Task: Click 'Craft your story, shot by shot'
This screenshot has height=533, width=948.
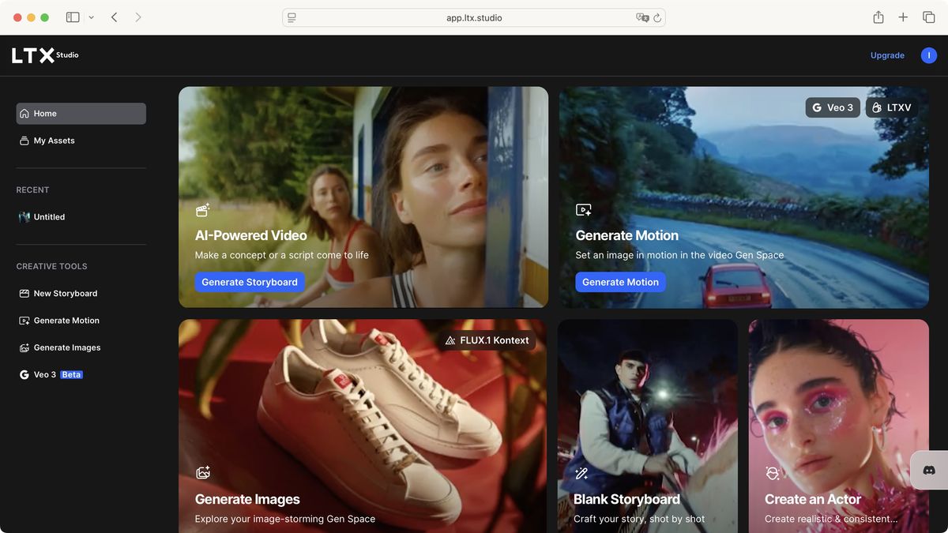Action: tap(639, 519)
